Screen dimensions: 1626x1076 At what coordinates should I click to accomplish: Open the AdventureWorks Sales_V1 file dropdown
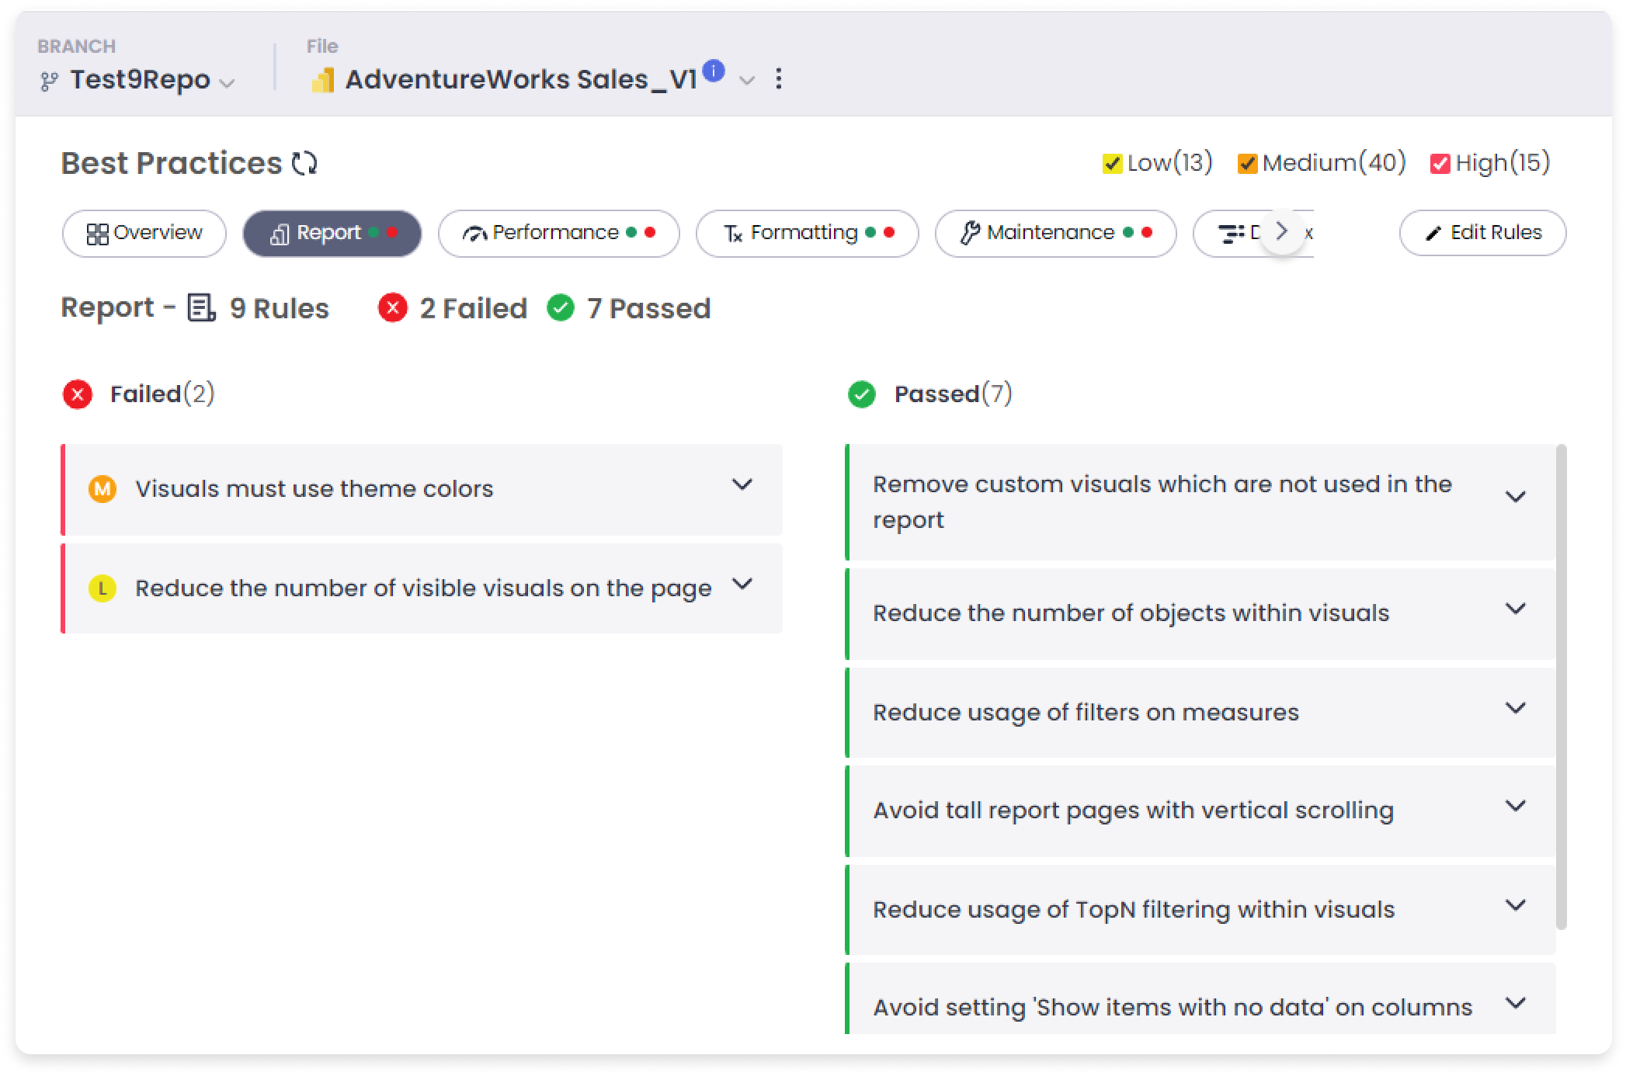pos(746,80)
